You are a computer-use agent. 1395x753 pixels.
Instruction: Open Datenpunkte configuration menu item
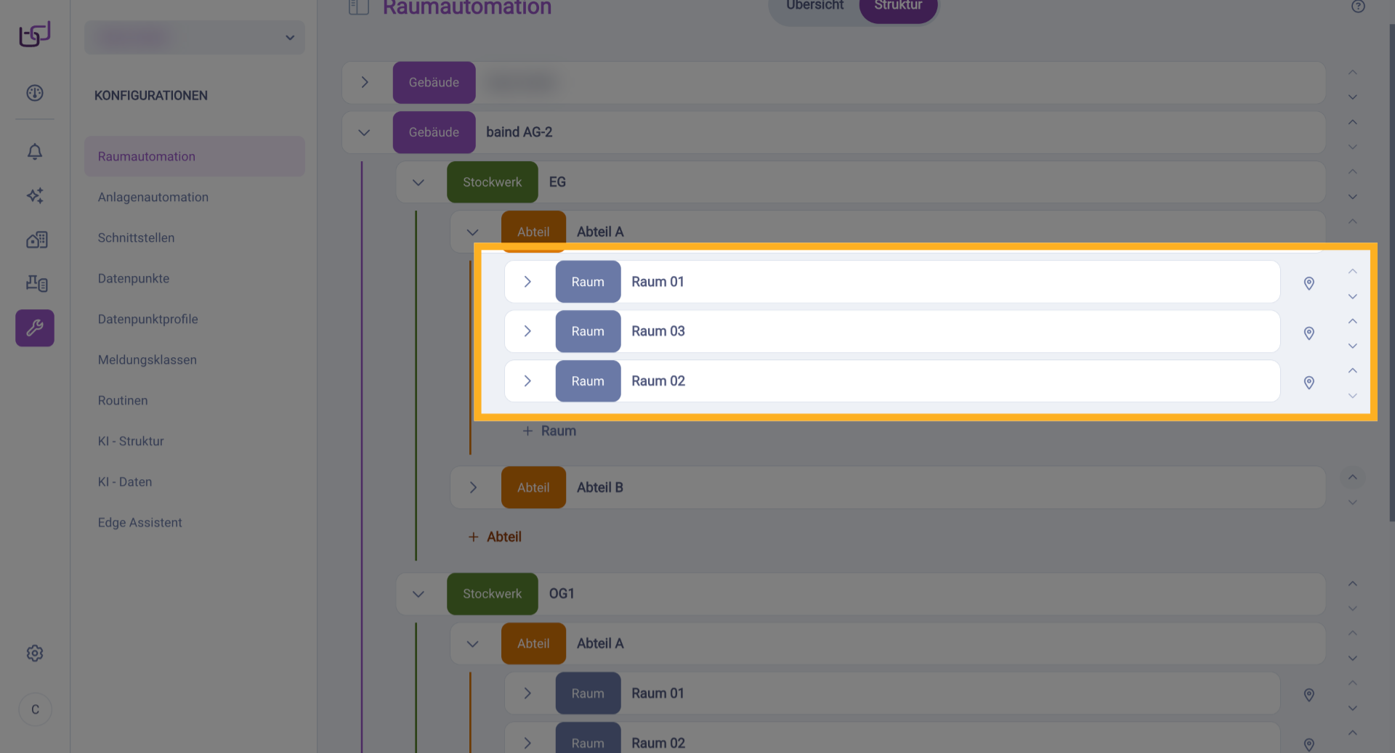point(134,278)
